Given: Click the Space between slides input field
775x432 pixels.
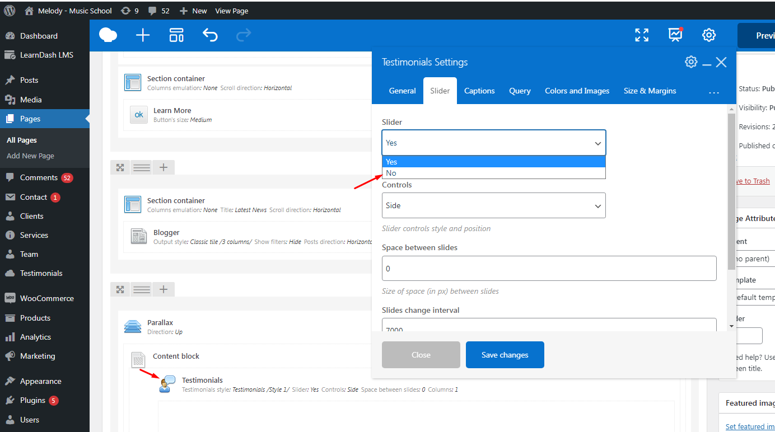Looking at the screenshot, I should [549, 269].
